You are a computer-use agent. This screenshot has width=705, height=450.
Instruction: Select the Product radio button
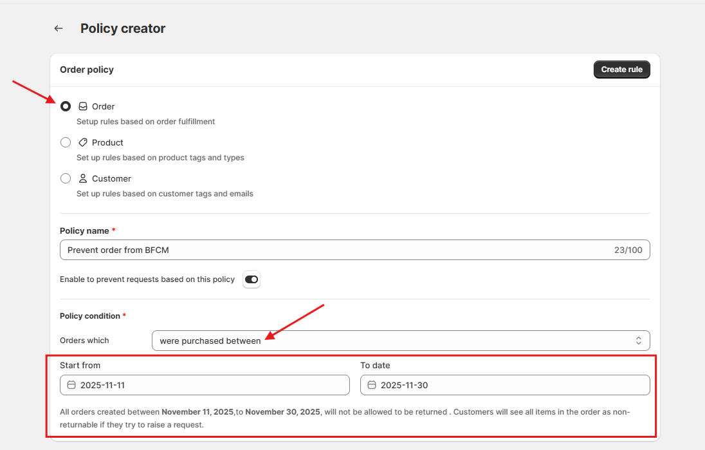click(x=65, y=142)
